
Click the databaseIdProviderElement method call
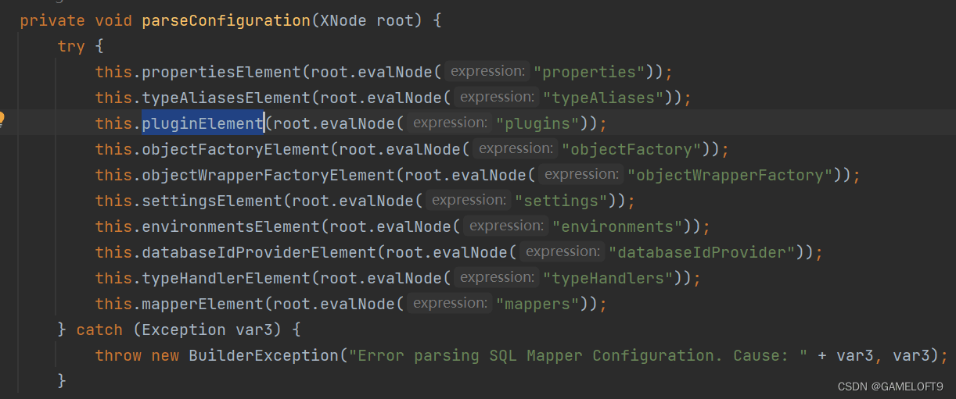[x=259, y=252]
